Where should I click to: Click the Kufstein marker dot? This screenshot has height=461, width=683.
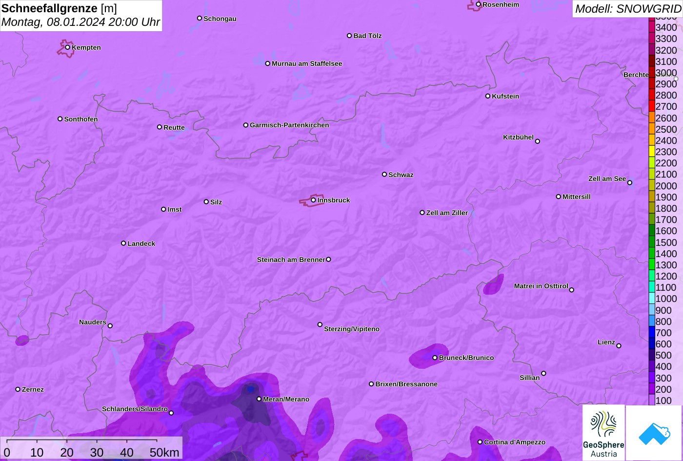point(488,96)
